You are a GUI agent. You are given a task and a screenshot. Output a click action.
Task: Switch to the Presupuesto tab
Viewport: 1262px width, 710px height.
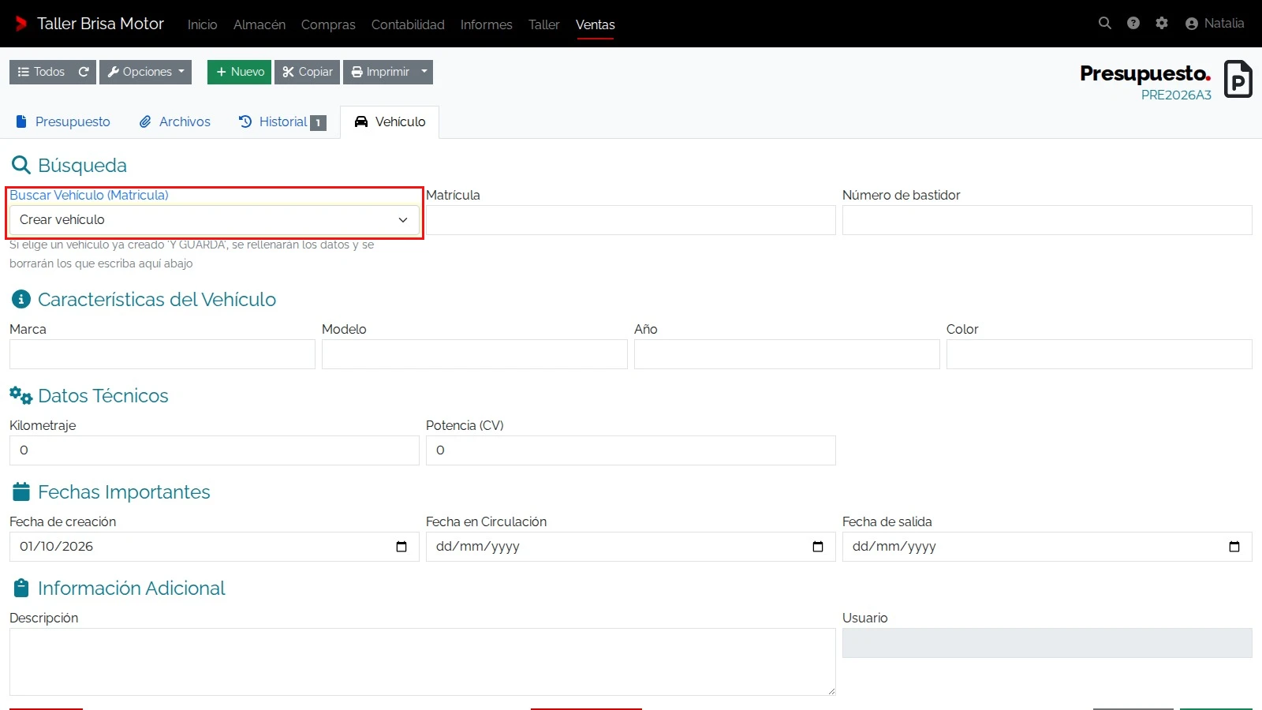[x=63, y=121]
